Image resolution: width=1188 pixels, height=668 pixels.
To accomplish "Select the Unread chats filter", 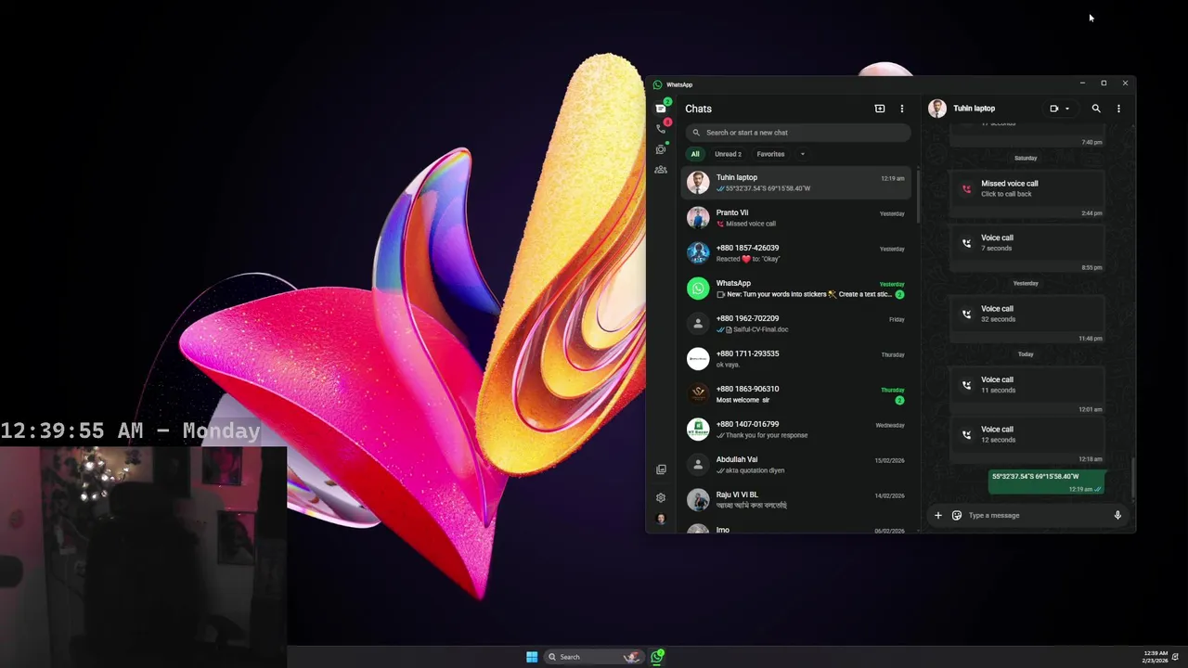I will [x=728, y=154].
